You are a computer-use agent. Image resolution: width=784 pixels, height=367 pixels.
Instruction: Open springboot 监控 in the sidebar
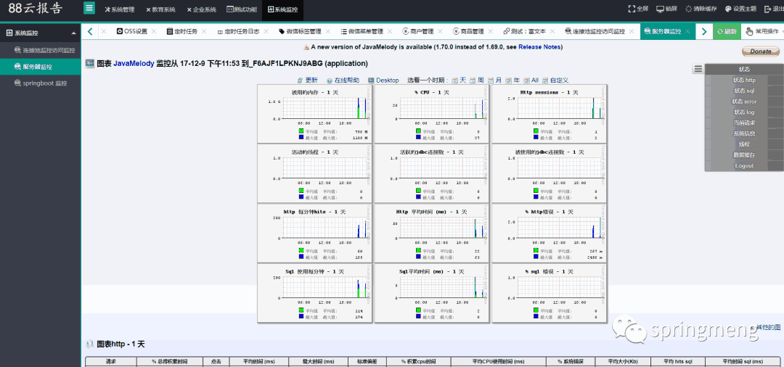point(41,83)
